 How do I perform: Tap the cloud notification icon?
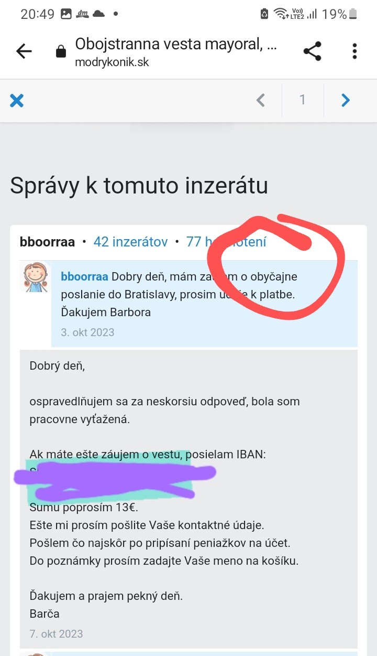[99, 14]
